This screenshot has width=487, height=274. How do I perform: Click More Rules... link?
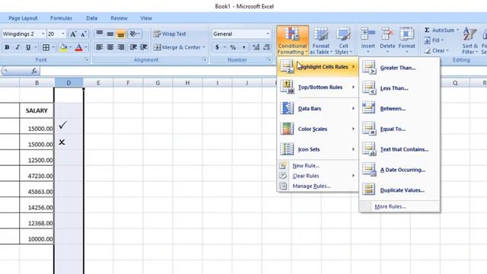399,206
